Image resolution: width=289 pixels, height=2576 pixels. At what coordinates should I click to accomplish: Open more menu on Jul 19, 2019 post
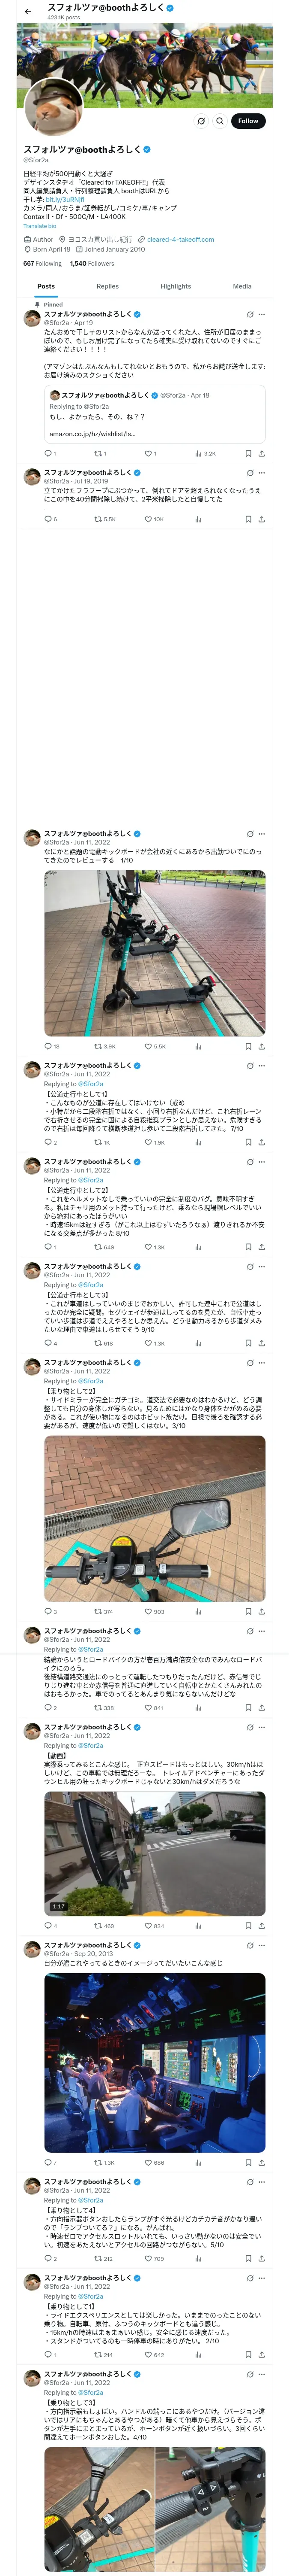tap(262, 472)
